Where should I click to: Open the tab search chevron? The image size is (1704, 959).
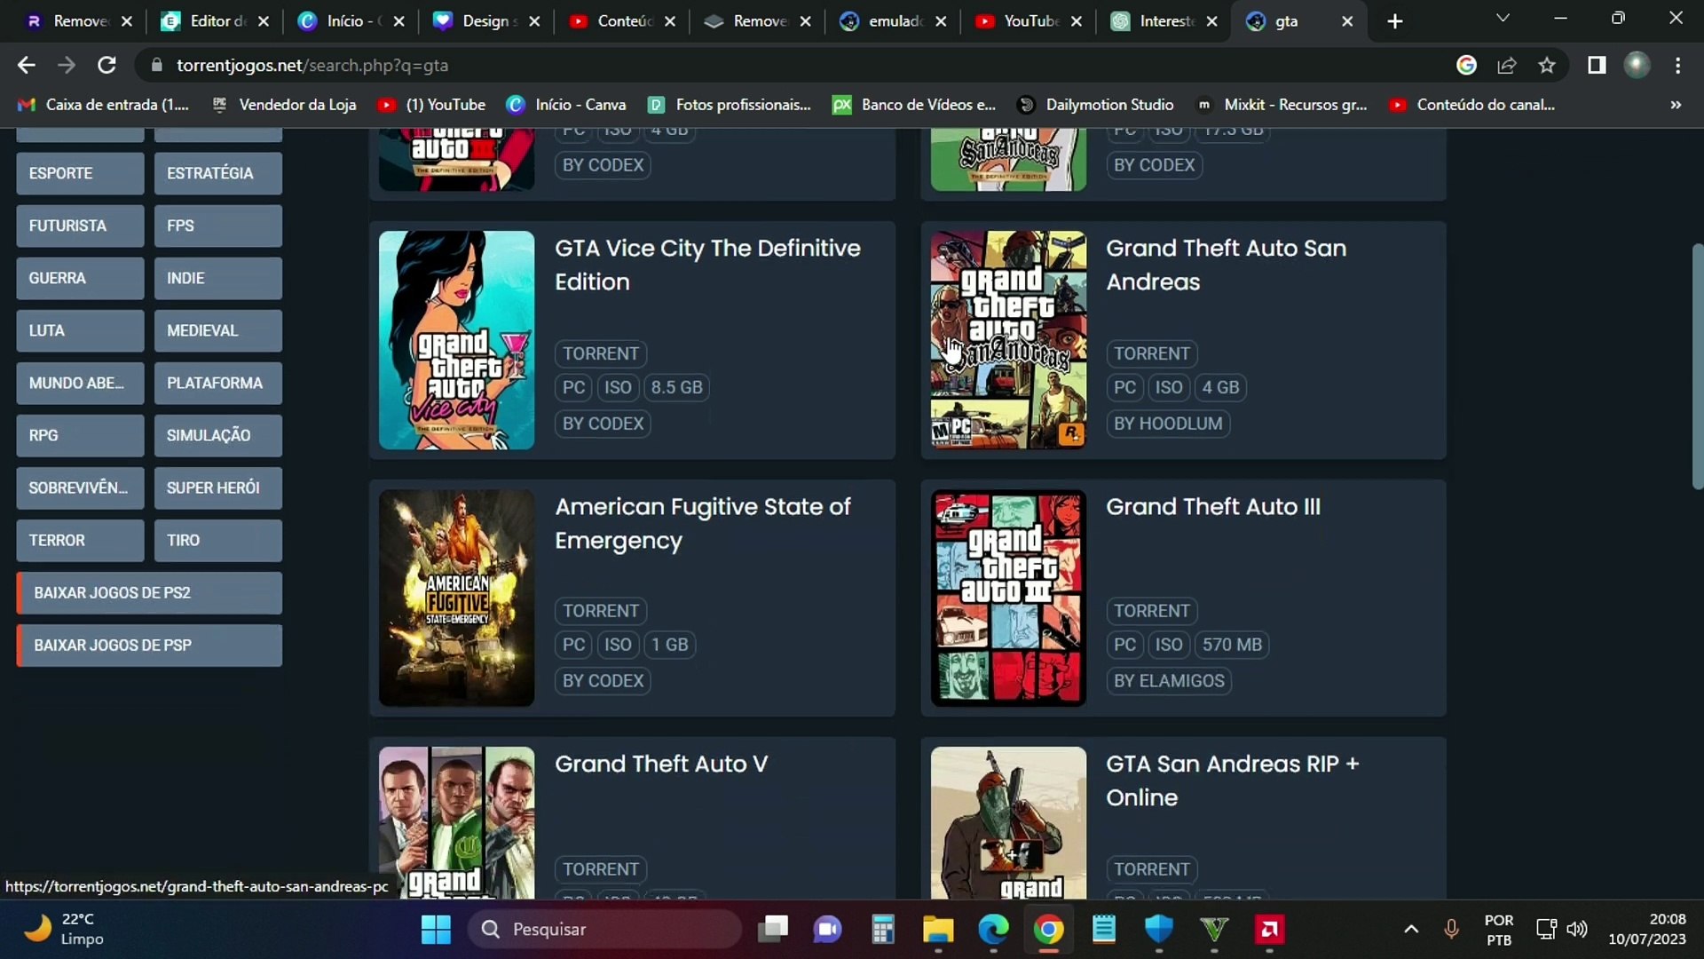[x=1503, y=18]
